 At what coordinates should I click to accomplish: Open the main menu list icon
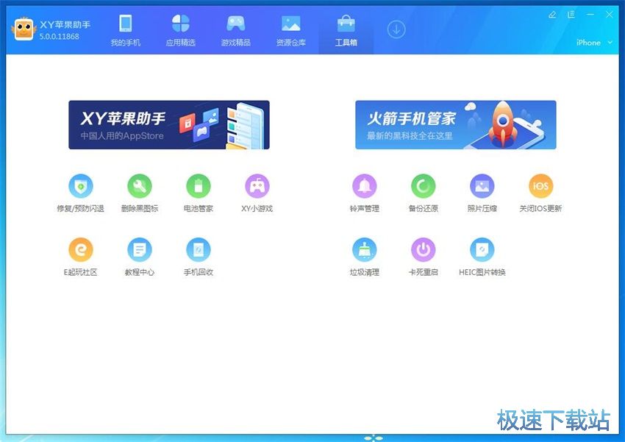click(571, 15)
